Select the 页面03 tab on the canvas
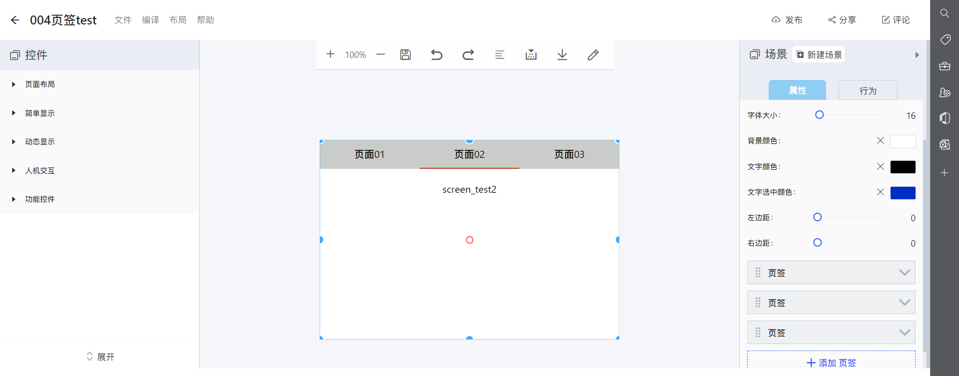This screenshot has height=376, width=959. [569, 155]
